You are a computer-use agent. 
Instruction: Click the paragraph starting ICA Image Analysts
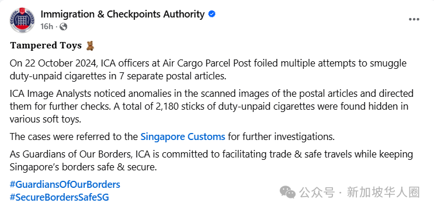coord(211,106)
